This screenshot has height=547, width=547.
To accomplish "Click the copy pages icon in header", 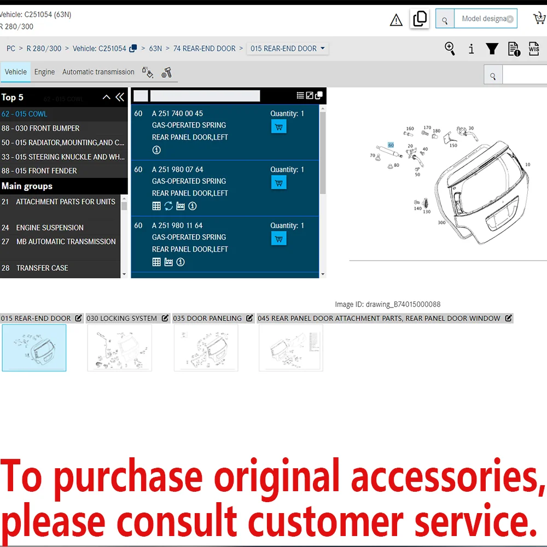I will (420, 19).
